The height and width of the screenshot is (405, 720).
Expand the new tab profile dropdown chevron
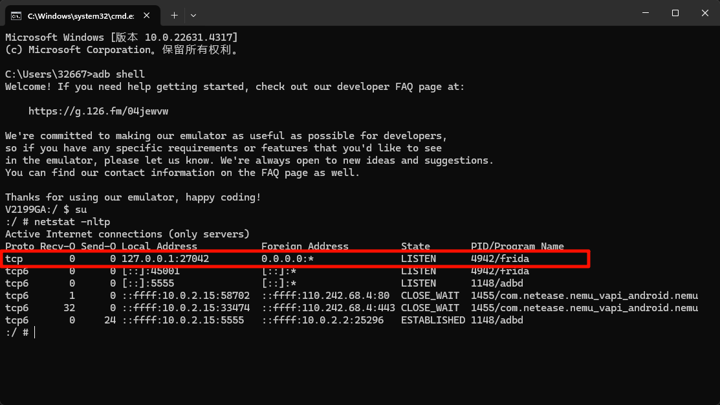(x=193, y=15)
